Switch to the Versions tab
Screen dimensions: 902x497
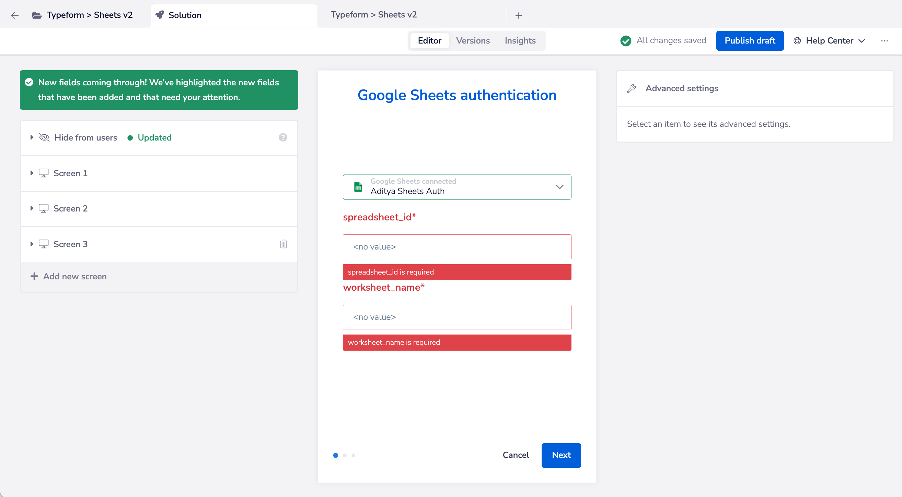(472, 40)
